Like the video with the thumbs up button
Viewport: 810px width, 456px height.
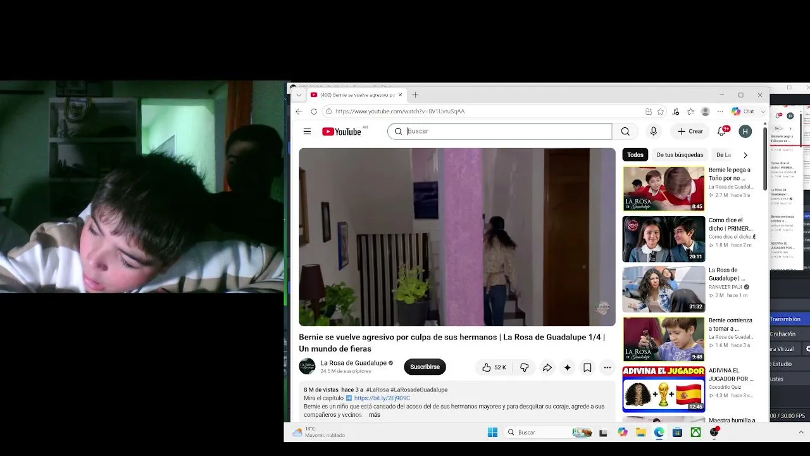click(494, 367)
